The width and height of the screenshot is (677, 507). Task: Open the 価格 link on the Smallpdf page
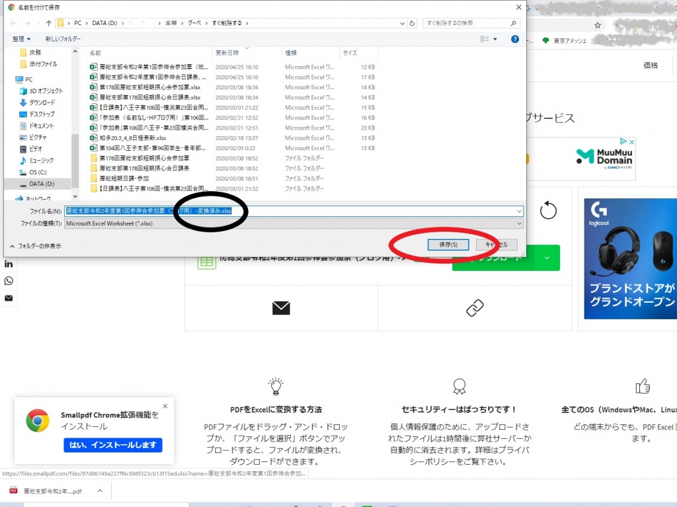651,65
